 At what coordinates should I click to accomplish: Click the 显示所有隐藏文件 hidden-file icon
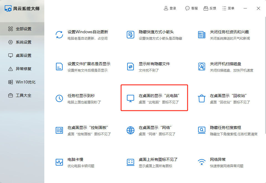click(131, 67)
